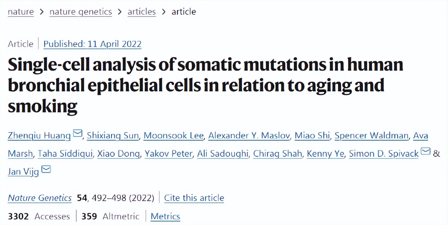Click the email icon after Simon D. Spivack

click(x=425, y=152)
